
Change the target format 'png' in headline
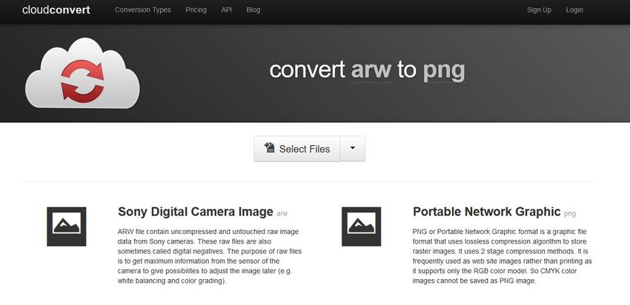[443, 70]
